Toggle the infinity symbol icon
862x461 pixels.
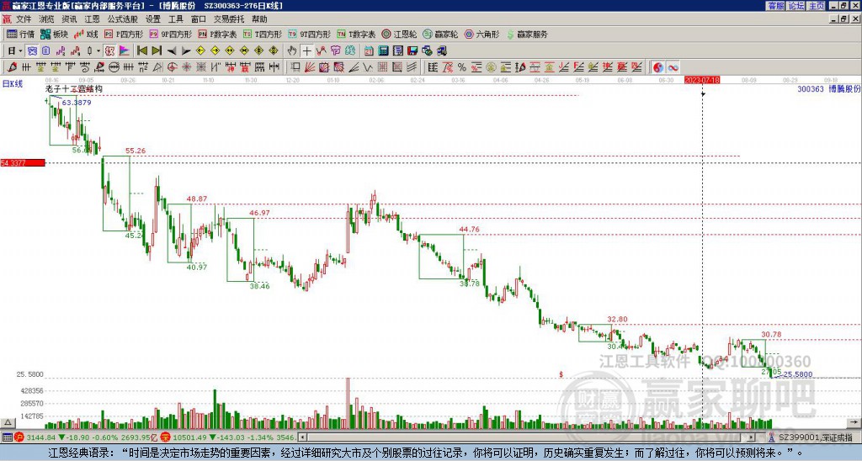click(673, 67)
